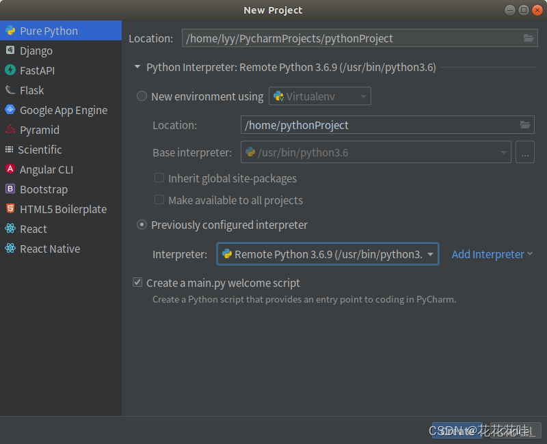Click the Create button

[457, 431]
